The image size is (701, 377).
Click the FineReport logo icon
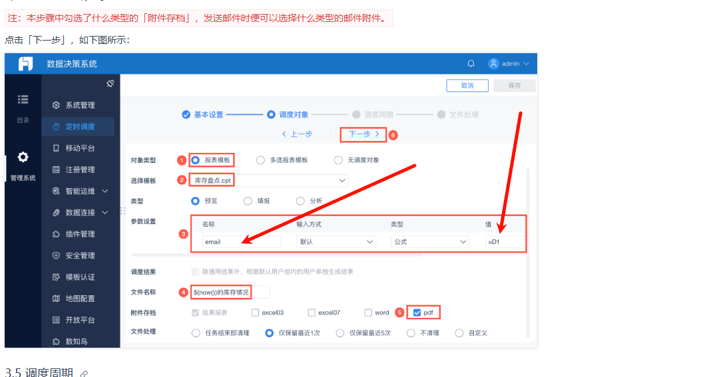(x=25, y=64)
